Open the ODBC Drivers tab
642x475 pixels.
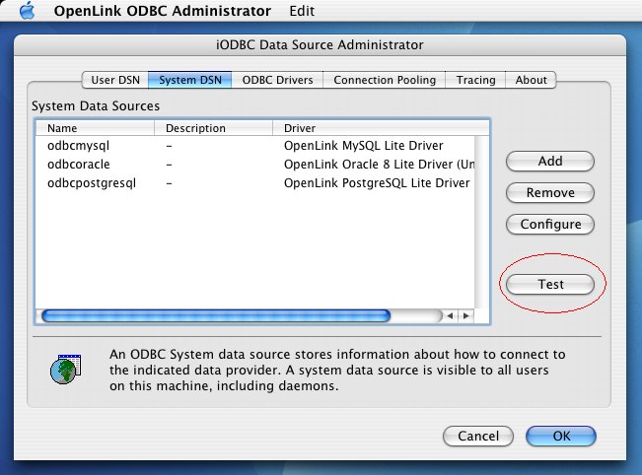point(277,80)
